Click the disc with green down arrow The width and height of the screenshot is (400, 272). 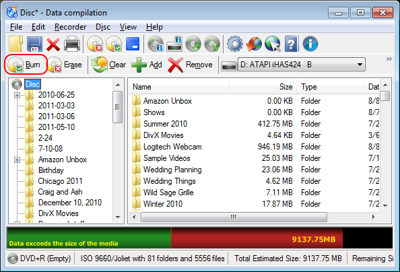(193, 44)
